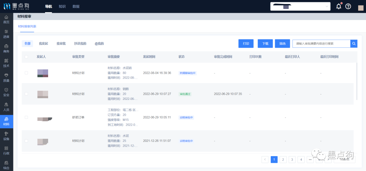
Task: Click the blue search magnifier icon
Action: pos(353,43)
